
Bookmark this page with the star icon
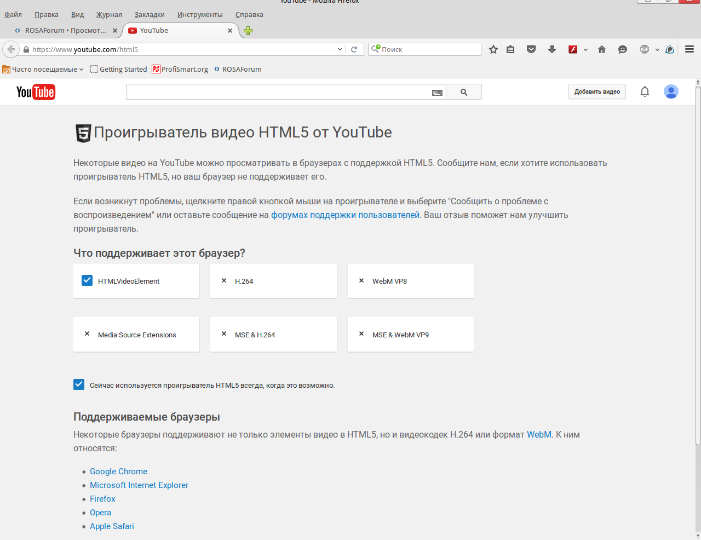tap(493, 49)
